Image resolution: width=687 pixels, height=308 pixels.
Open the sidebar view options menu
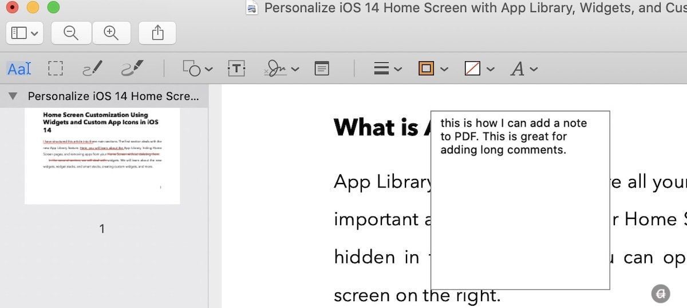[x=25, y=33]
